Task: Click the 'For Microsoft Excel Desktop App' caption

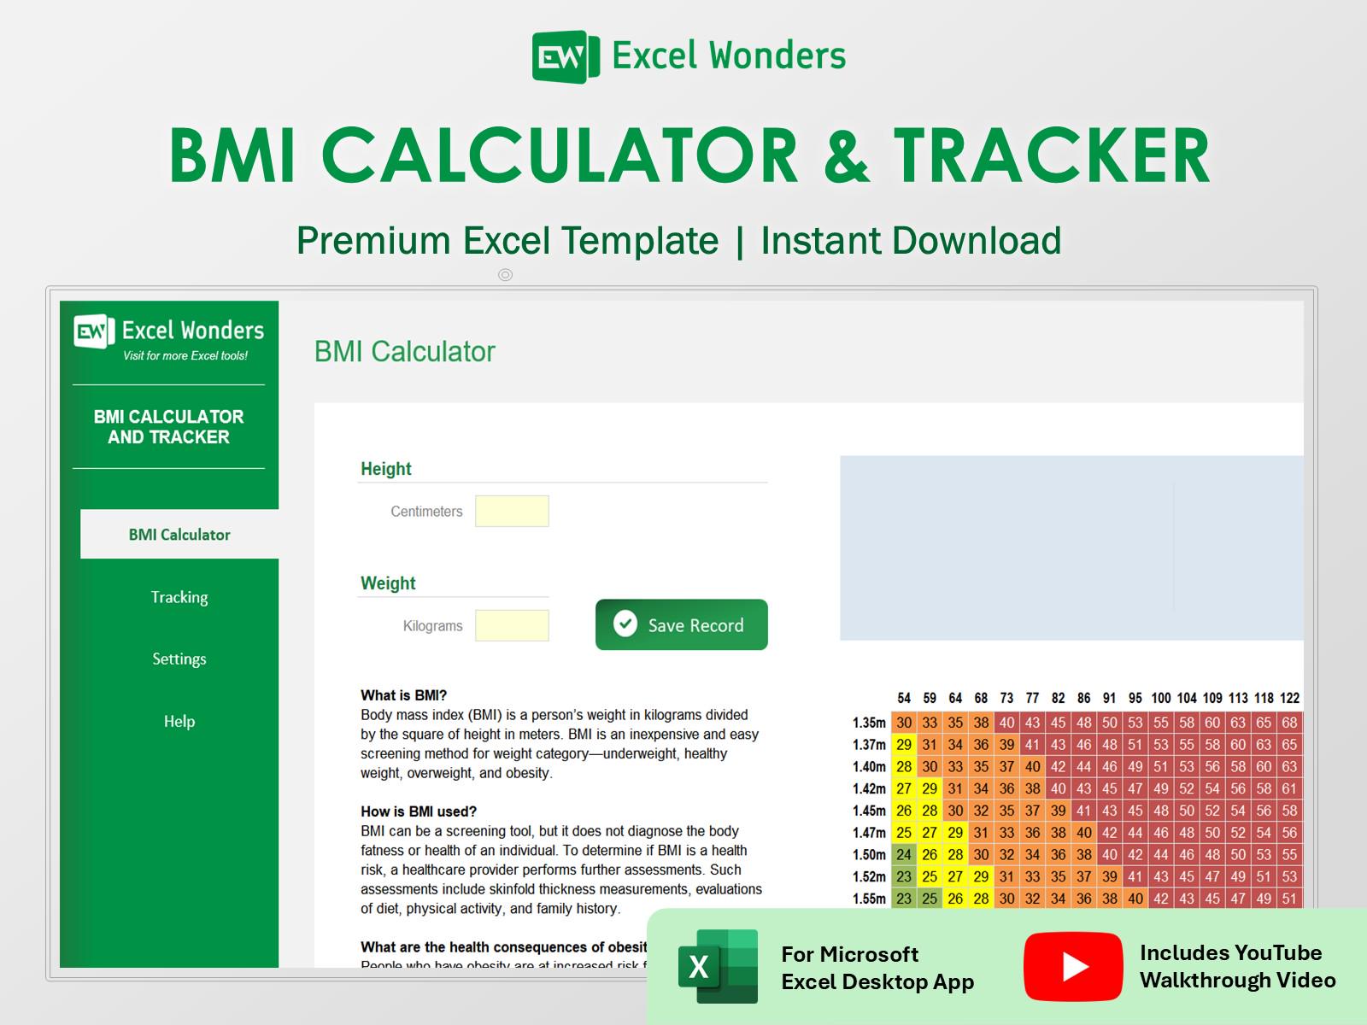Action: point(877,968)
